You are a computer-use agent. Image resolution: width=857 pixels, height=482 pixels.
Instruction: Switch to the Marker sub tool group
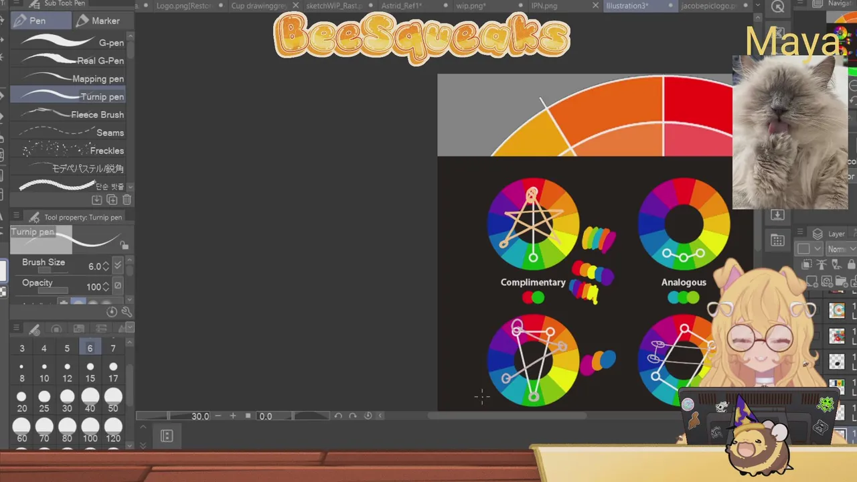pos(99,21)
